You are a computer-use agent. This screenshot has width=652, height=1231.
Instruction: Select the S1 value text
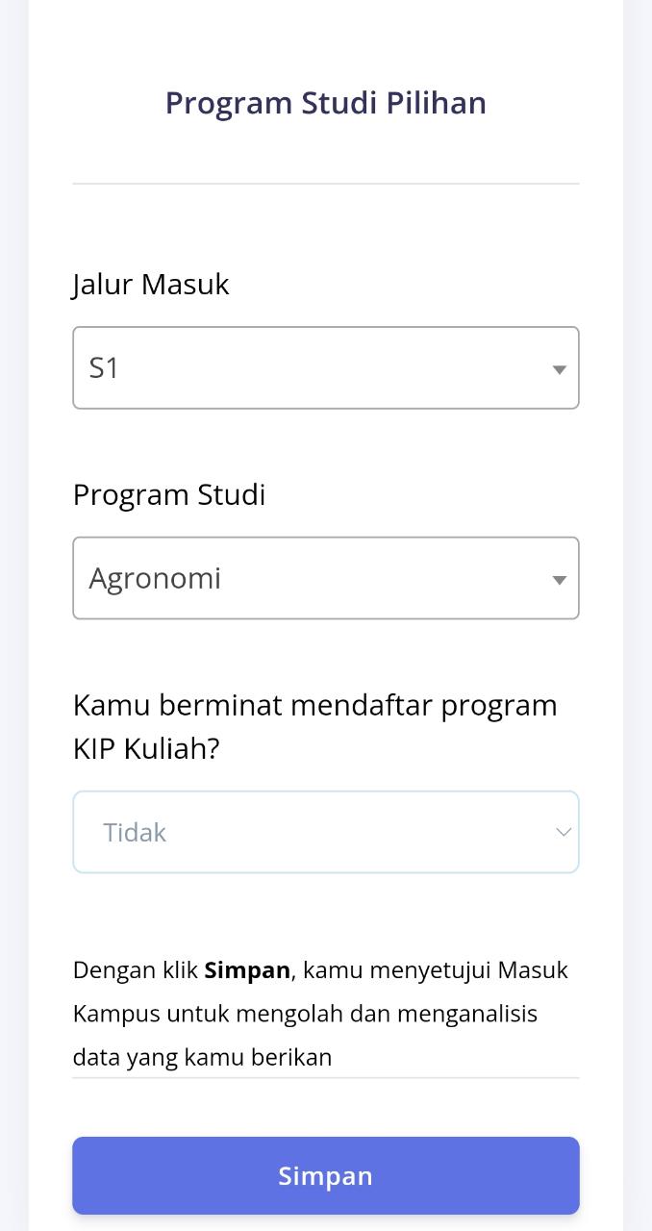point(104,368)
